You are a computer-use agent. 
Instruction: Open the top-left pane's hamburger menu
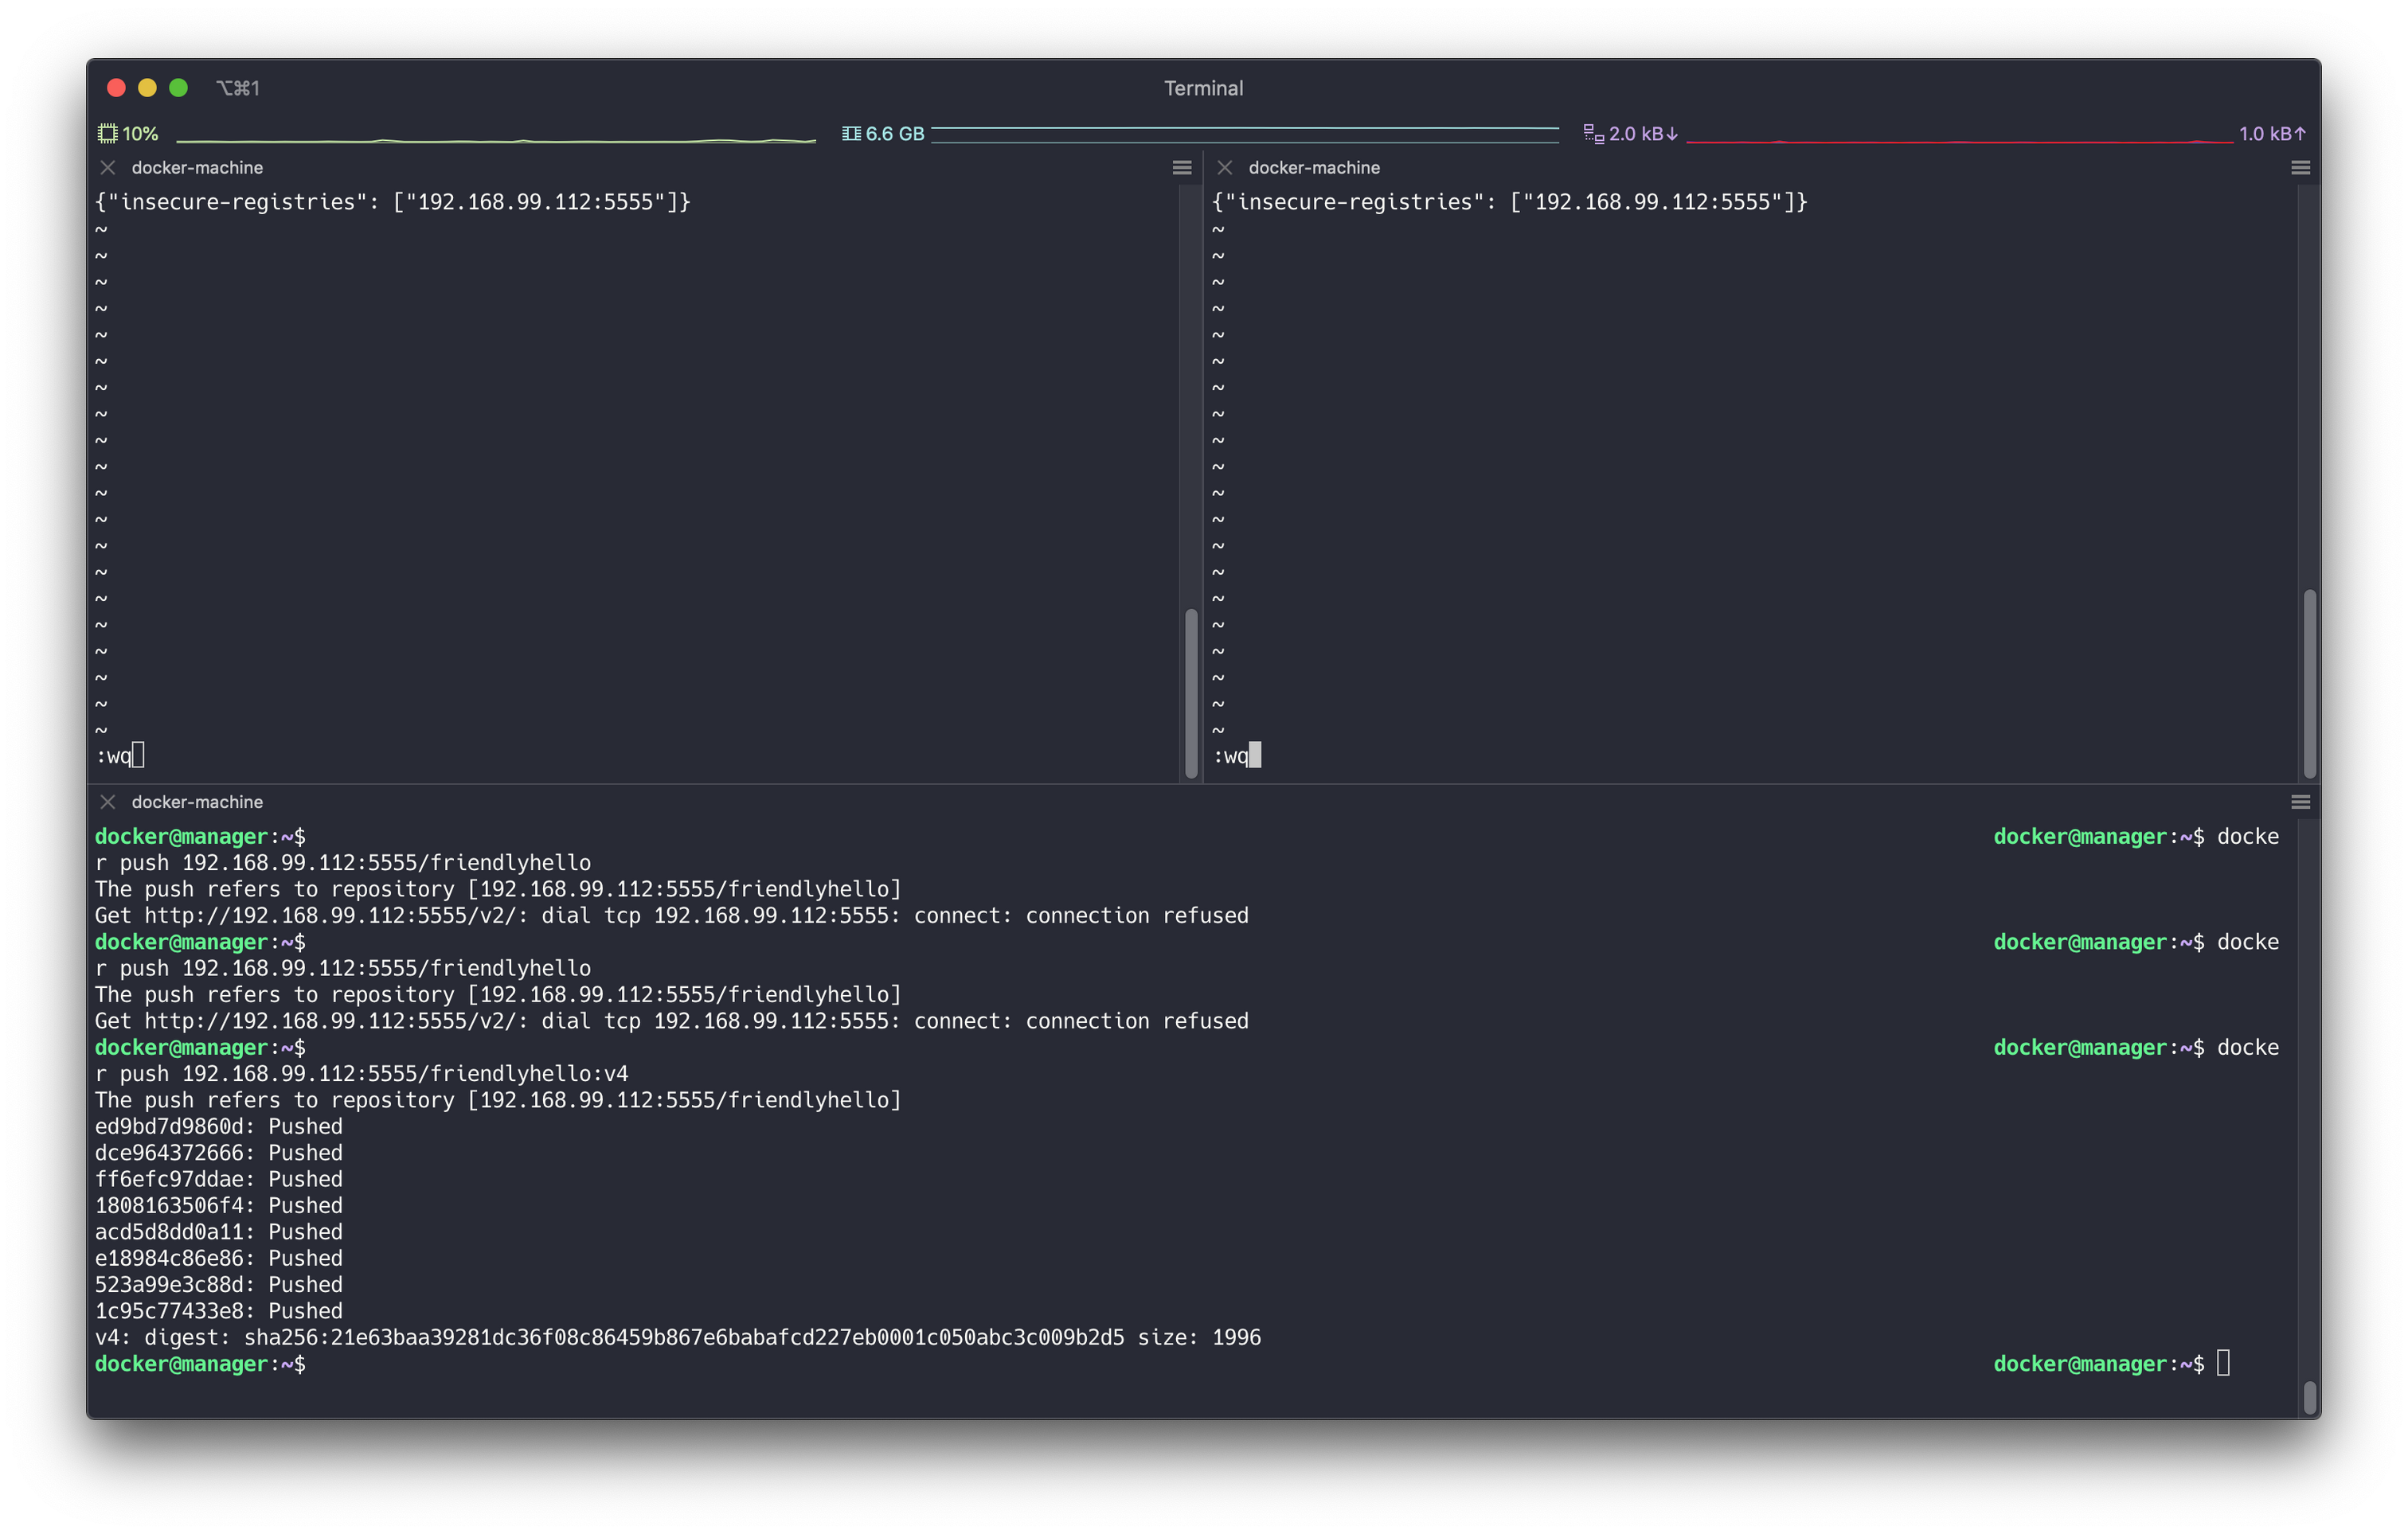click(x=1182, y=167)
